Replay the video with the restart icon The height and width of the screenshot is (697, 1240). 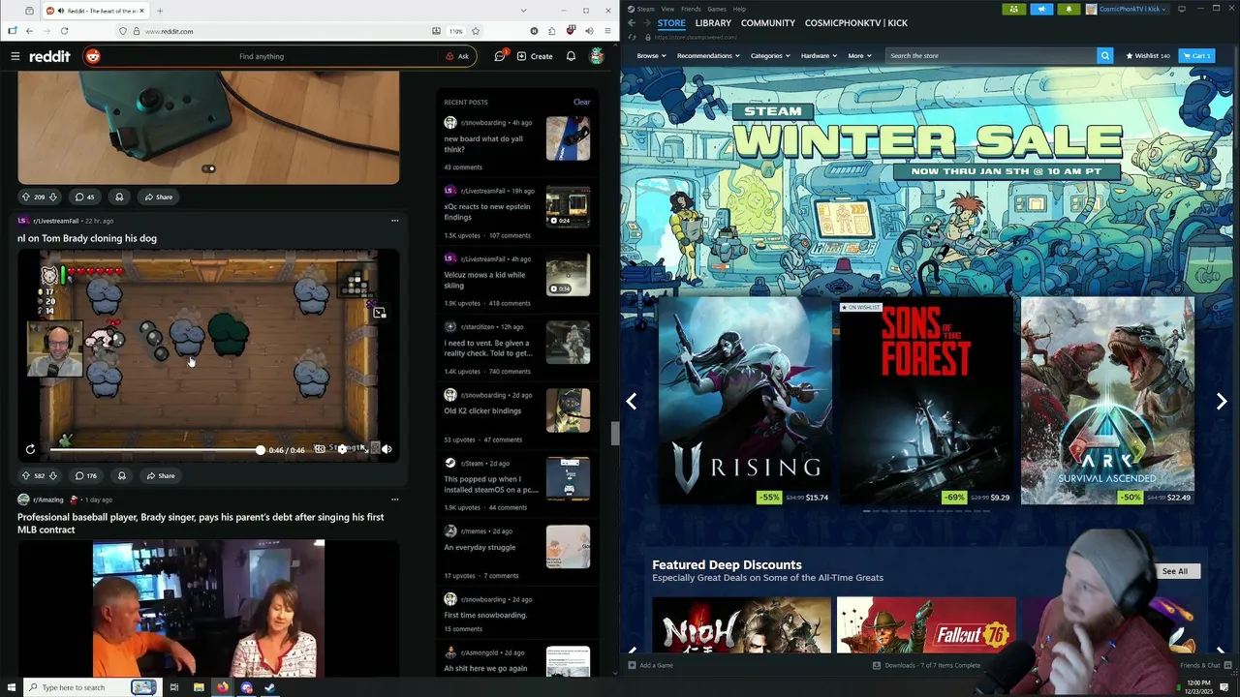[30, 449]
